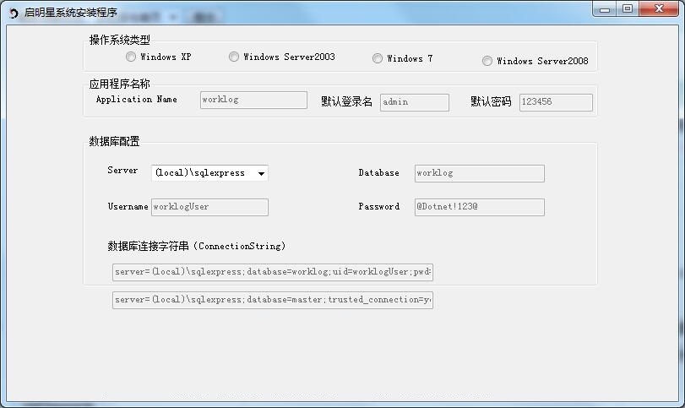Click the (local)\sqlexpress server combo text

pyautogui.click(x=200, y=173)
